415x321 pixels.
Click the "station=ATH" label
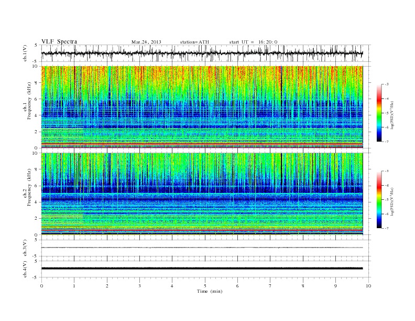[194, 42]
